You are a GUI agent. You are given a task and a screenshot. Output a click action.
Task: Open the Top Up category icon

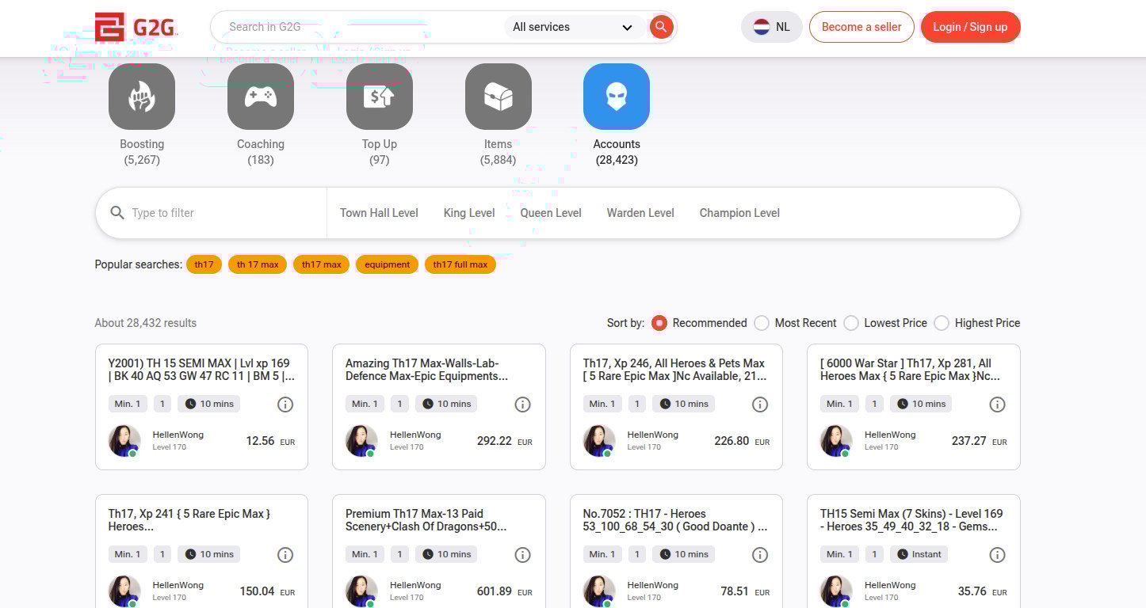[380, 97]
